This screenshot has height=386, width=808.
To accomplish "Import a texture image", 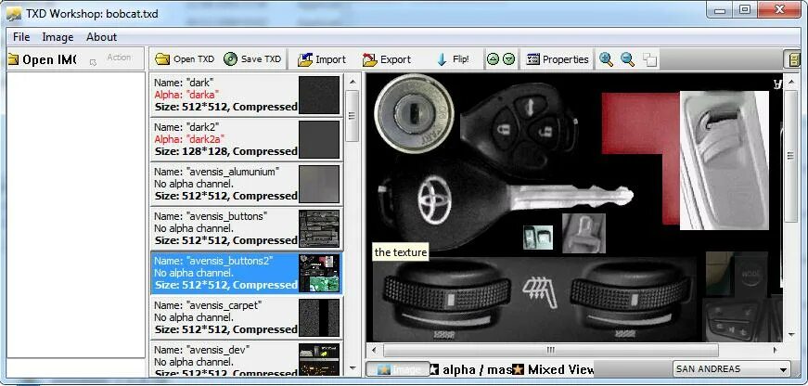I will 322,59.
